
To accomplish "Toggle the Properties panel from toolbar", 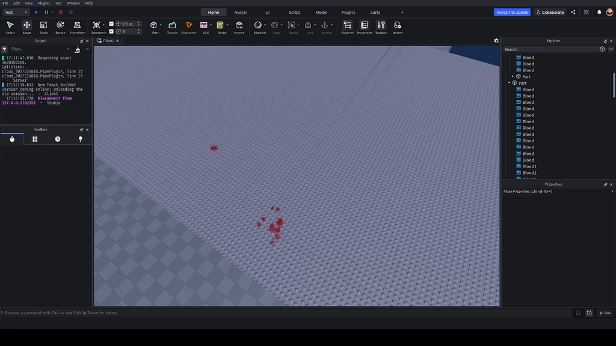I will coord(364,28).
